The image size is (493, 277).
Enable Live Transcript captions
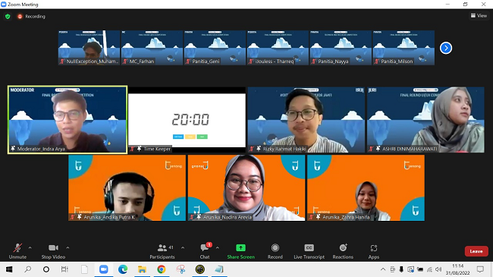coord(309,251)
